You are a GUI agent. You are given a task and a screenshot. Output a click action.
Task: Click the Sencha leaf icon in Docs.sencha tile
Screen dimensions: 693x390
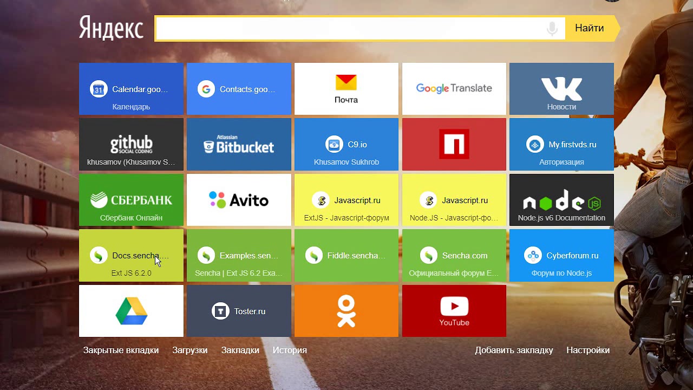coord(99,256)
